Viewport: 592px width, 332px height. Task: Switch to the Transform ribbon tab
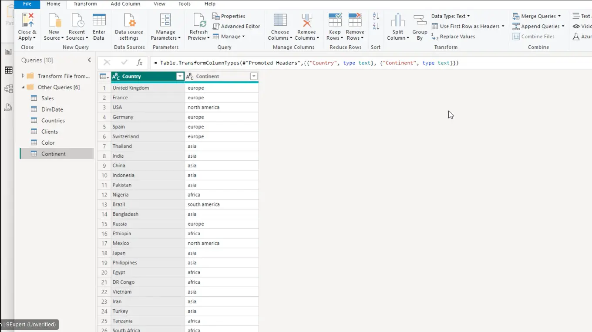tap(85, 4)
